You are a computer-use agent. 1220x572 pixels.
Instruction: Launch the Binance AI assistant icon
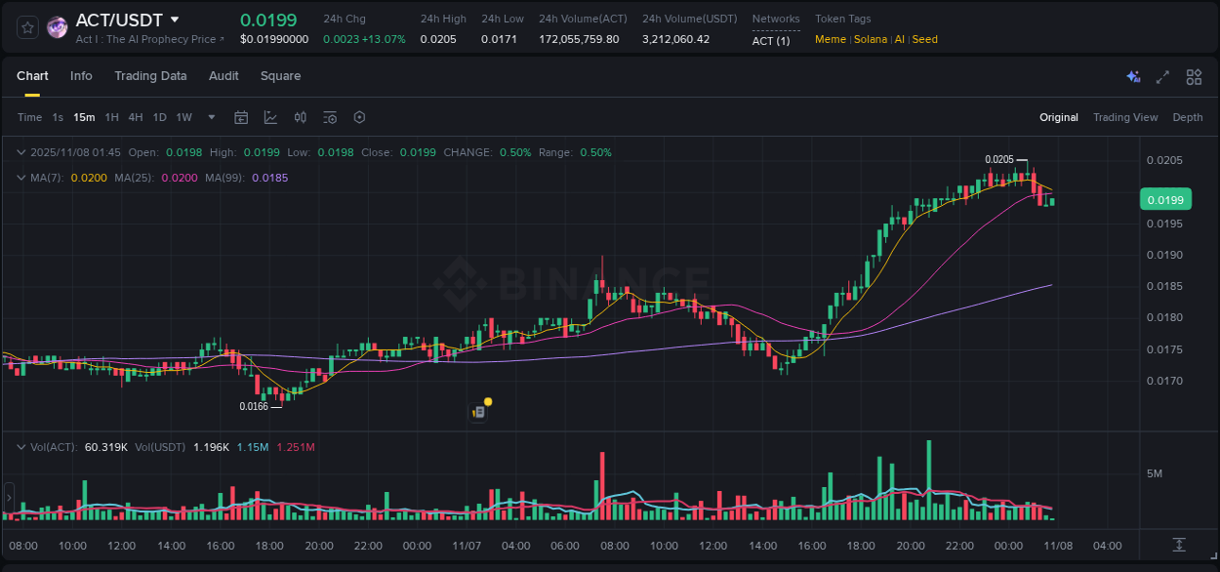coord(1133,76)
